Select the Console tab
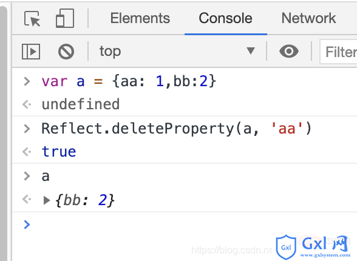 (x=225, y=18)
